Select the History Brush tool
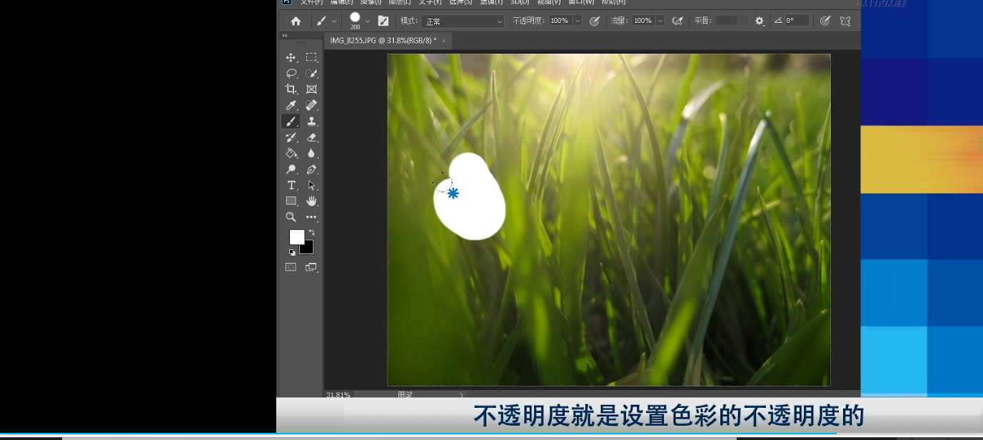The width and height of the screenshot is (983, 440). 291,137
